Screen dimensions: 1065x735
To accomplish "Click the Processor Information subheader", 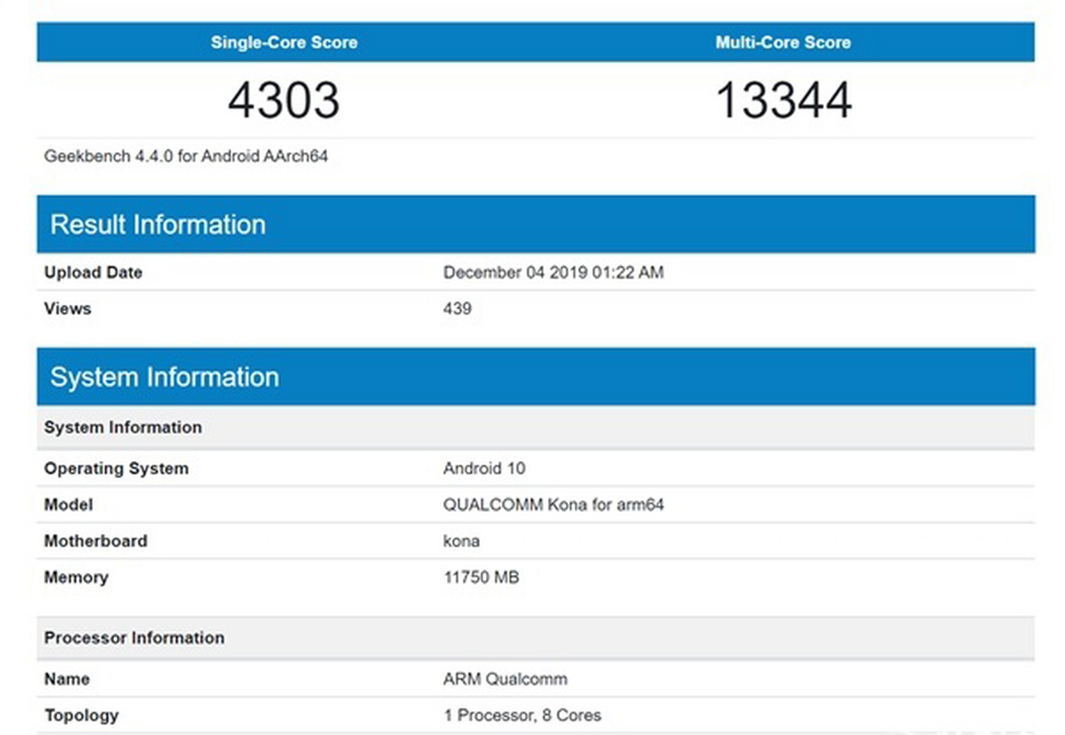I will [536, 637].
